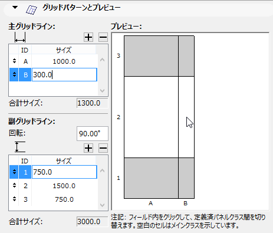This screenshot has height=233, width=273.
Task: Click main grid total size field 1300.0
Action: pos(93,103)
